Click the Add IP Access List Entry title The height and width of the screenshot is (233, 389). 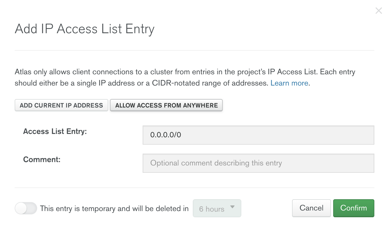click(x=85, y=29)
